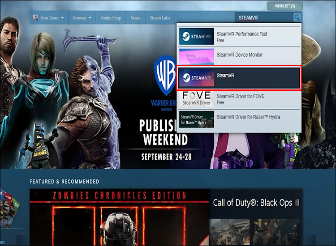
Task: Select SteamVR Performance Test result
Action: pyautogui.click(x=239, y=36)
